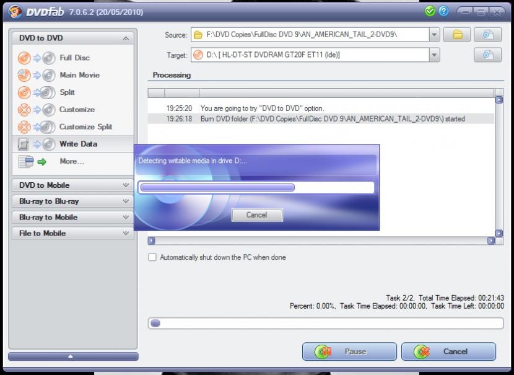Select the 19:25:20 log entry

321,108
